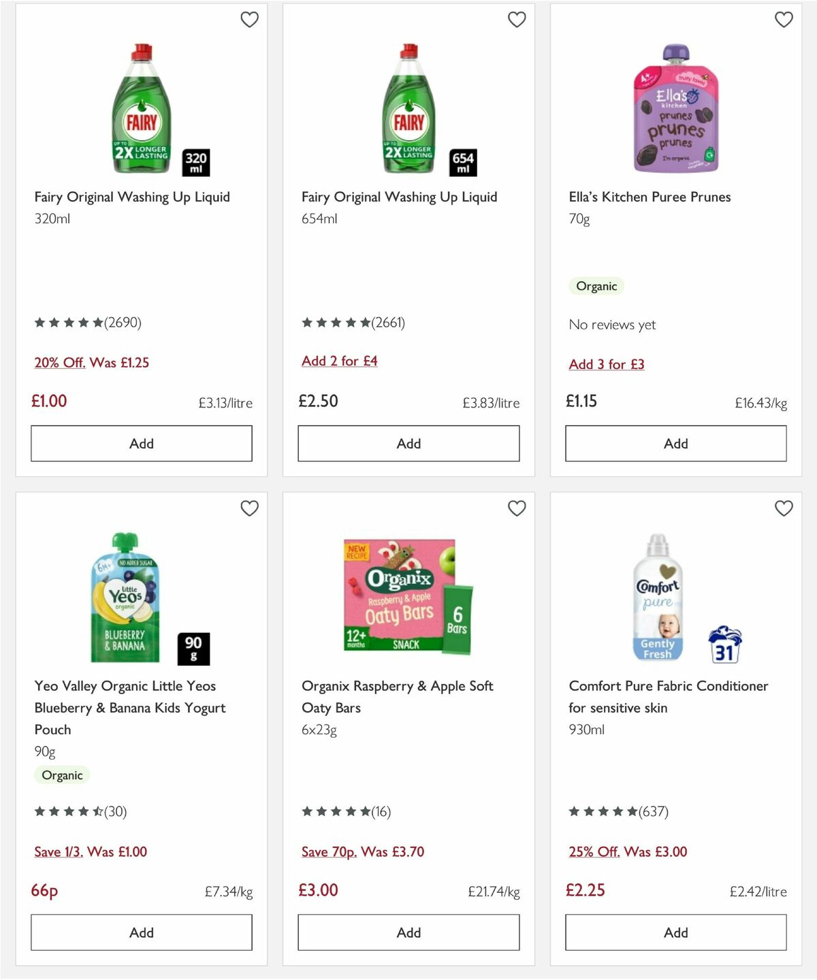Open the Ella's Kitchen Puree Prunes product page
Viewport: 817px width, 980px height.
(650, 197)
